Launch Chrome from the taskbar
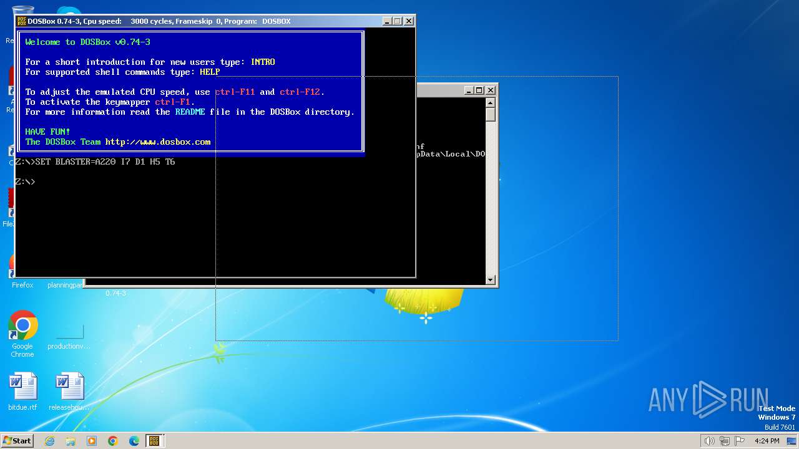 113,441
